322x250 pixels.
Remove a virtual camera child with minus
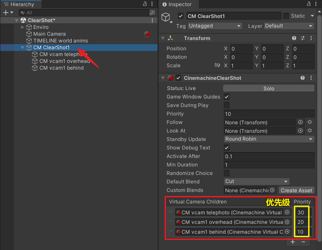(303, 242)
